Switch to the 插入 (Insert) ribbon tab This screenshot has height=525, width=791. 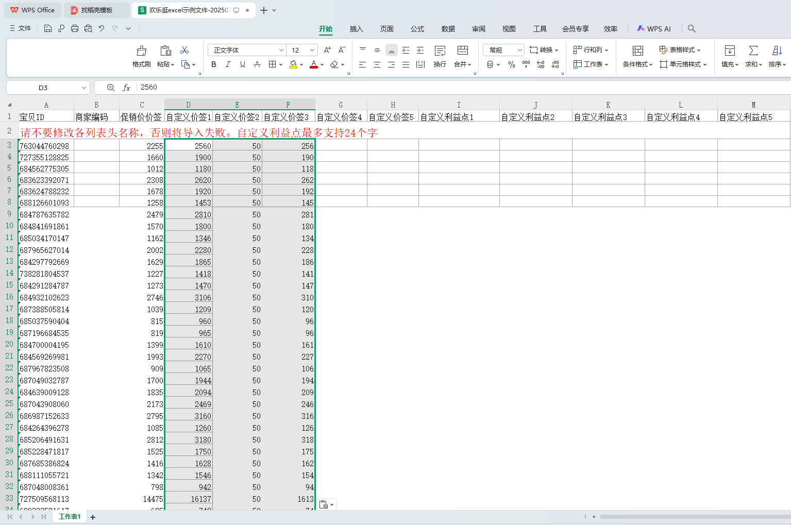356,29
